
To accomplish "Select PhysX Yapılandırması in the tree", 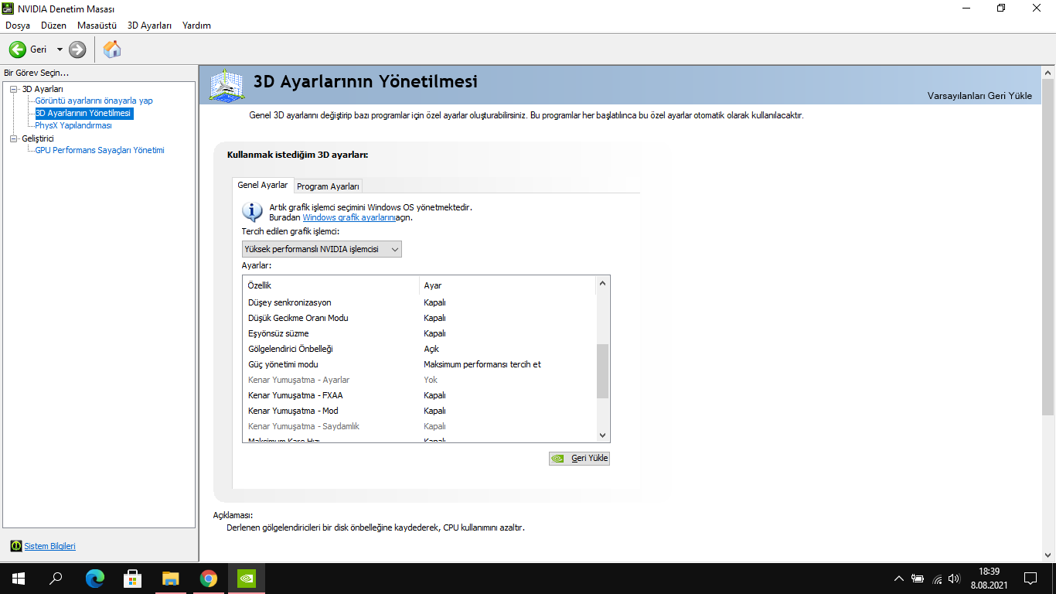I will click(73, 125).
